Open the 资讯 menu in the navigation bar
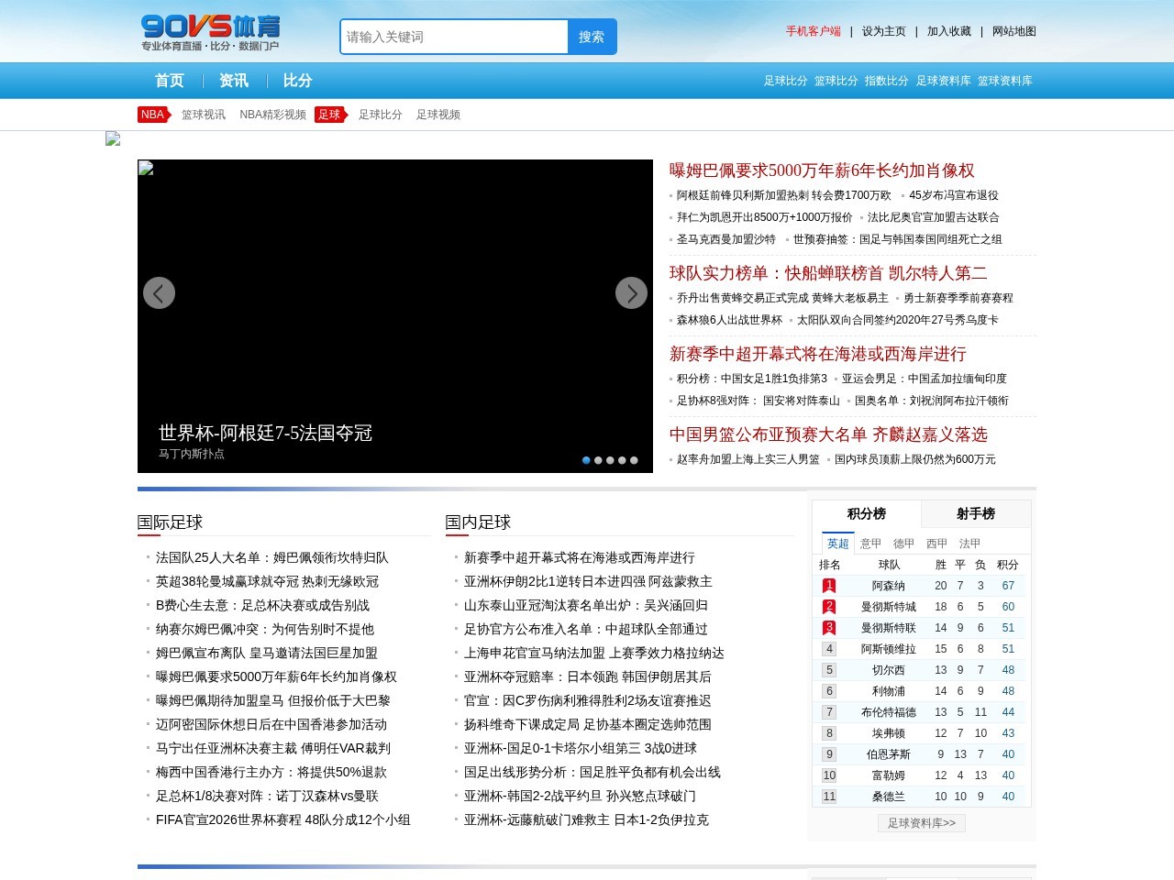1174x880 pixels. click(233, 81)
